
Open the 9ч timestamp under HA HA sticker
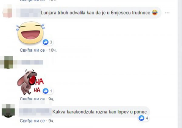tap(51, 99)
